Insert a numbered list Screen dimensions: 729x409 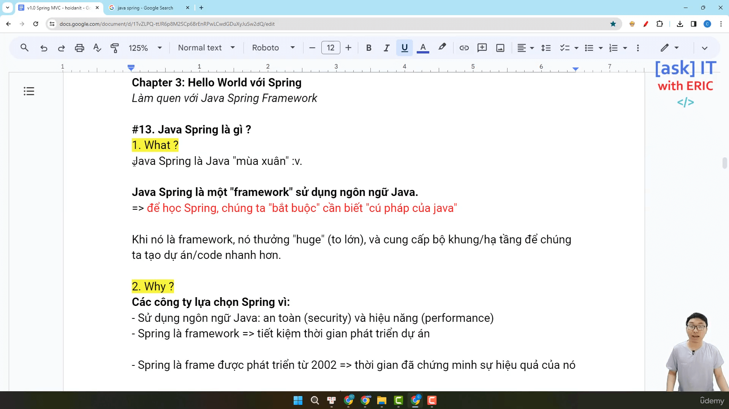[x=614, y=48]
